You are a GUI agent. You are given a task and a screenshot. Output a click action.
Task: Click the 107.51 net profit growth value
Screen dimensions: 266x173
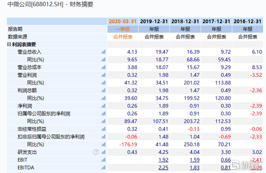pyautogui.click(x=160, y=121)
